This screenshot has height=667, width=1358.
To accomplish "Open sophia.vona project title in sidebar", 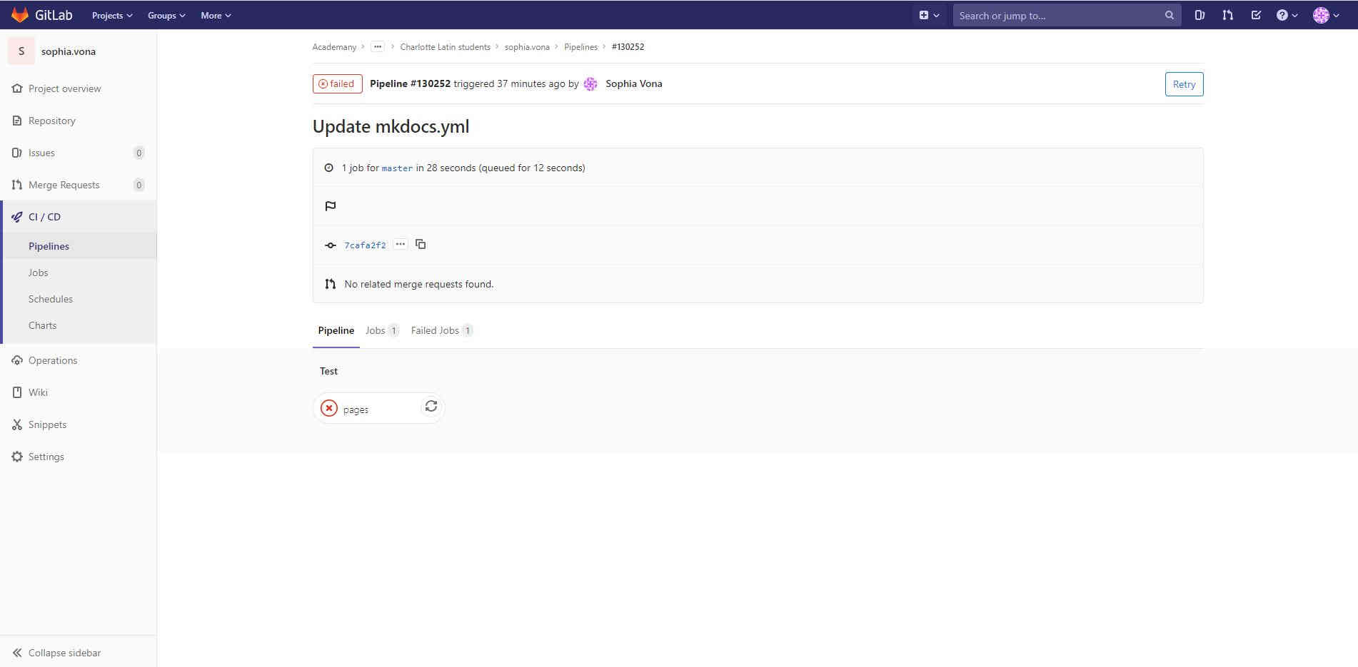I will click(x=69, y=51).
